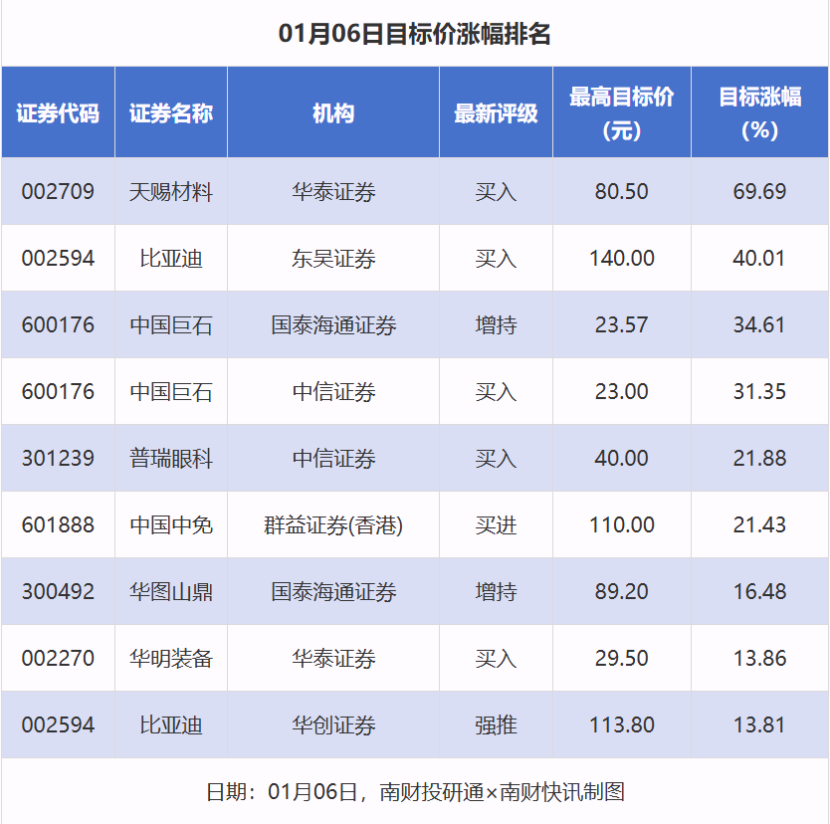Screen dimensions: 830x824
Task: Click the 华图山鼎 stock name
Action: tap(171, 592)
